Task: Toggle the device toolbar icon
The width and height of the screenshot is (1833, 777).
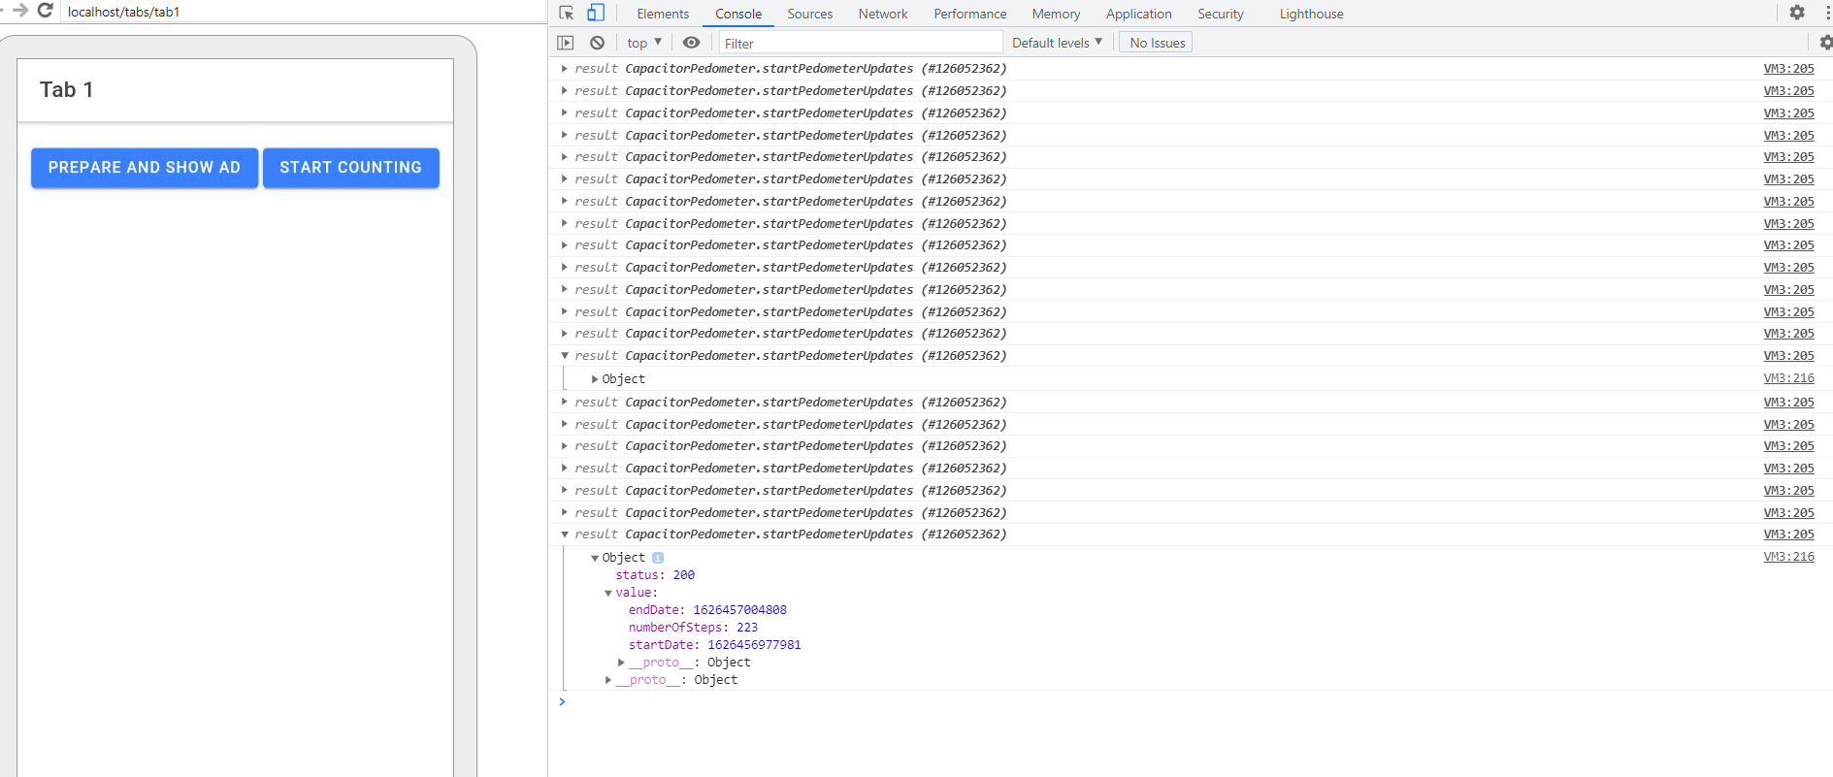Action: coord(596,14)
